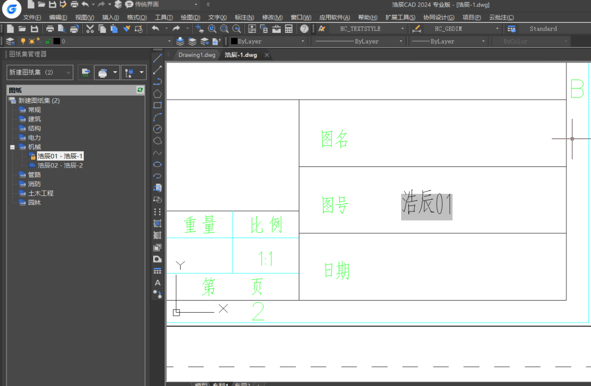The image size is (591, 386).
Task: Open the HC_GBDIM dimension style dropdown
Action: tap(462, 28)
